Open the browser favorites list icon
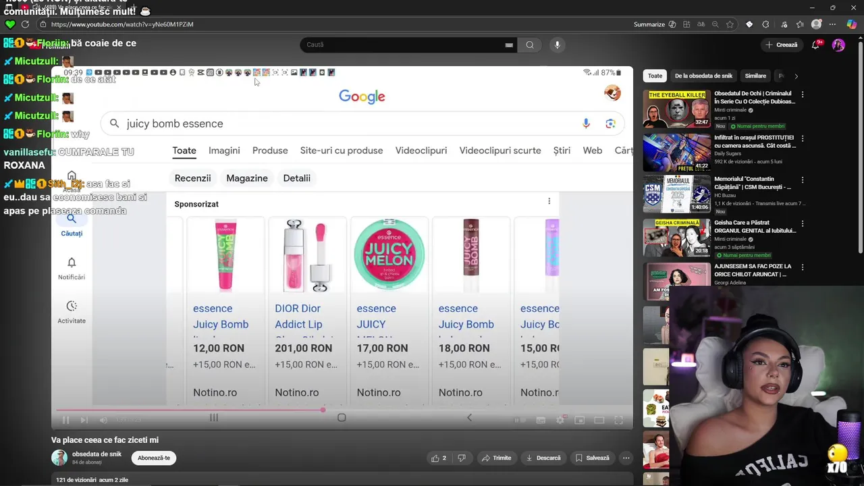864x486 pixels. pos(800,24)
